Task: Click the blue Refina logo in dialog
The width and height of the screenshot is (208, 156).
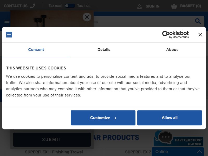Action: tap(9, 35)
